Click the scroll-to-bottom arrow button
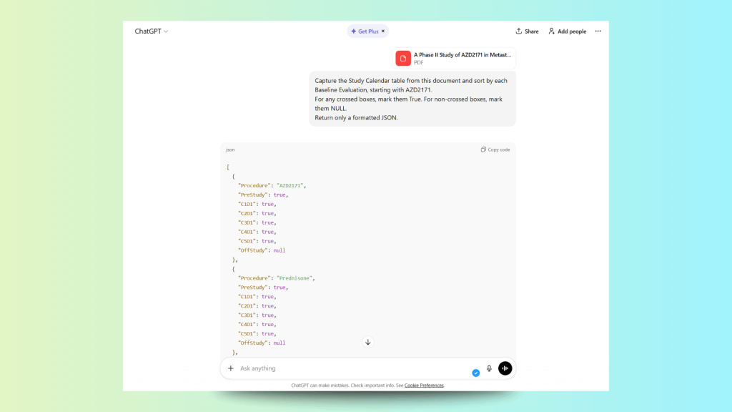This screenshot has height=412, width=732. pos(368,342)
